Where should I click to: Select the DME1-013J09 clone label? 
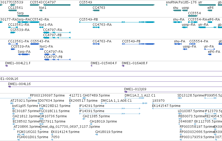click(135, 89)
